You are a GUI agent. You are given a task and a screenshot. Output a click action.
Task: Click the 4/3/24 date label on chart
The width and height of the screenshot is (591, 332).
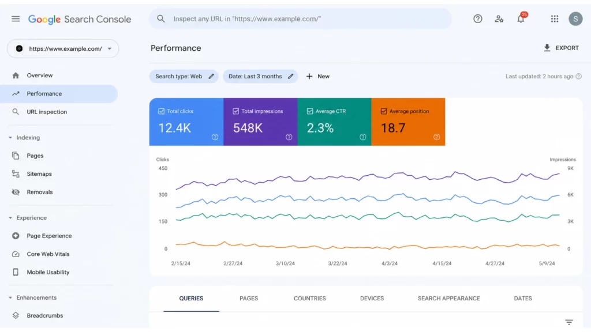coord(390,263)
